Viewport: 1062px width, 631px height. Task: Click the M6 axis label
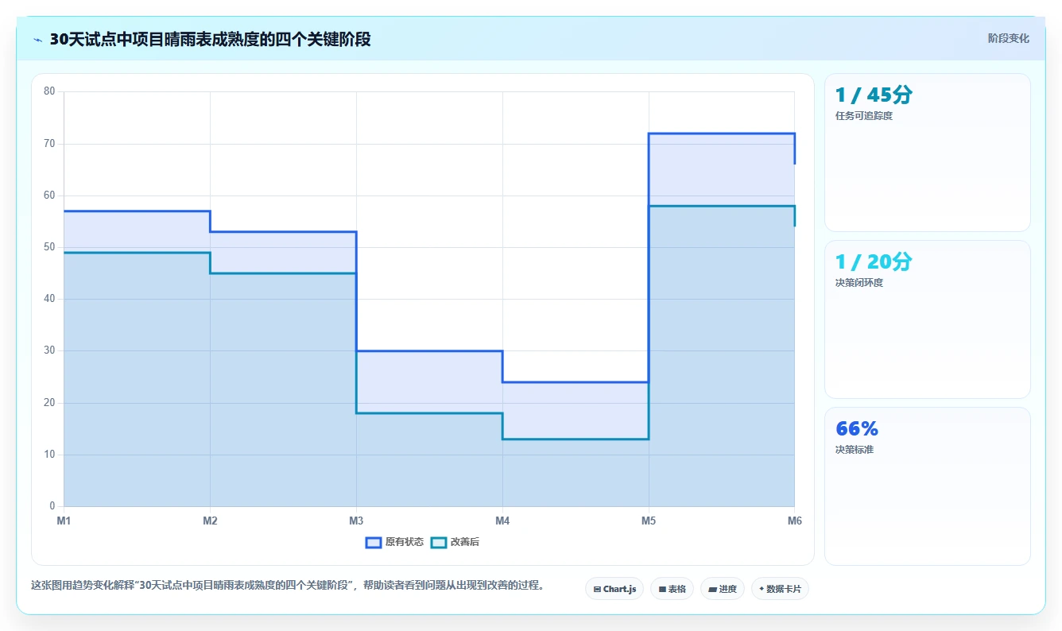(x=794, y=521)
